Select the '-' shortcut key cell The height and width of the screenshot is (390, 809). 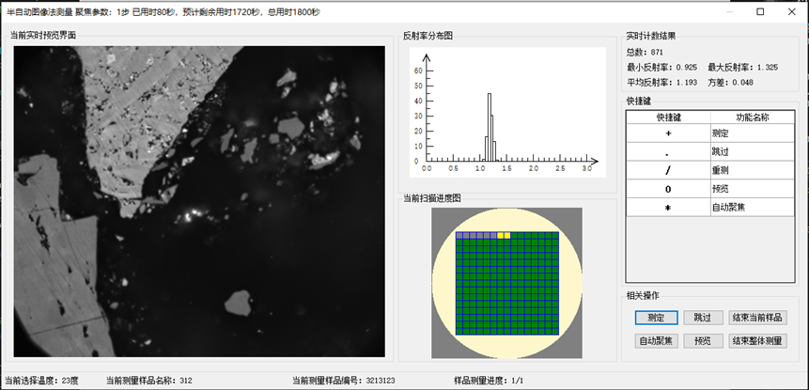(x=668, y=151)
